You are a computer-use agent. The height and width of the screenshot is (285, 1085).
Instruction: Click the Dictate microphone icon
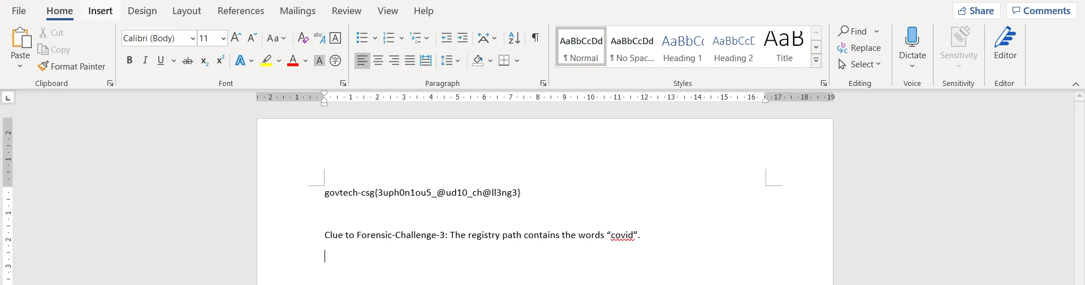click(912, 38)
